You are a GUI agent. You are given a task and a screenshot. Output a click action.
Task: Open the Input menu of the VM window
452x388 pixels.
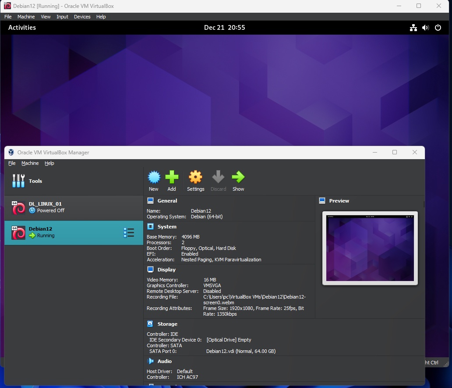point(62,17)
